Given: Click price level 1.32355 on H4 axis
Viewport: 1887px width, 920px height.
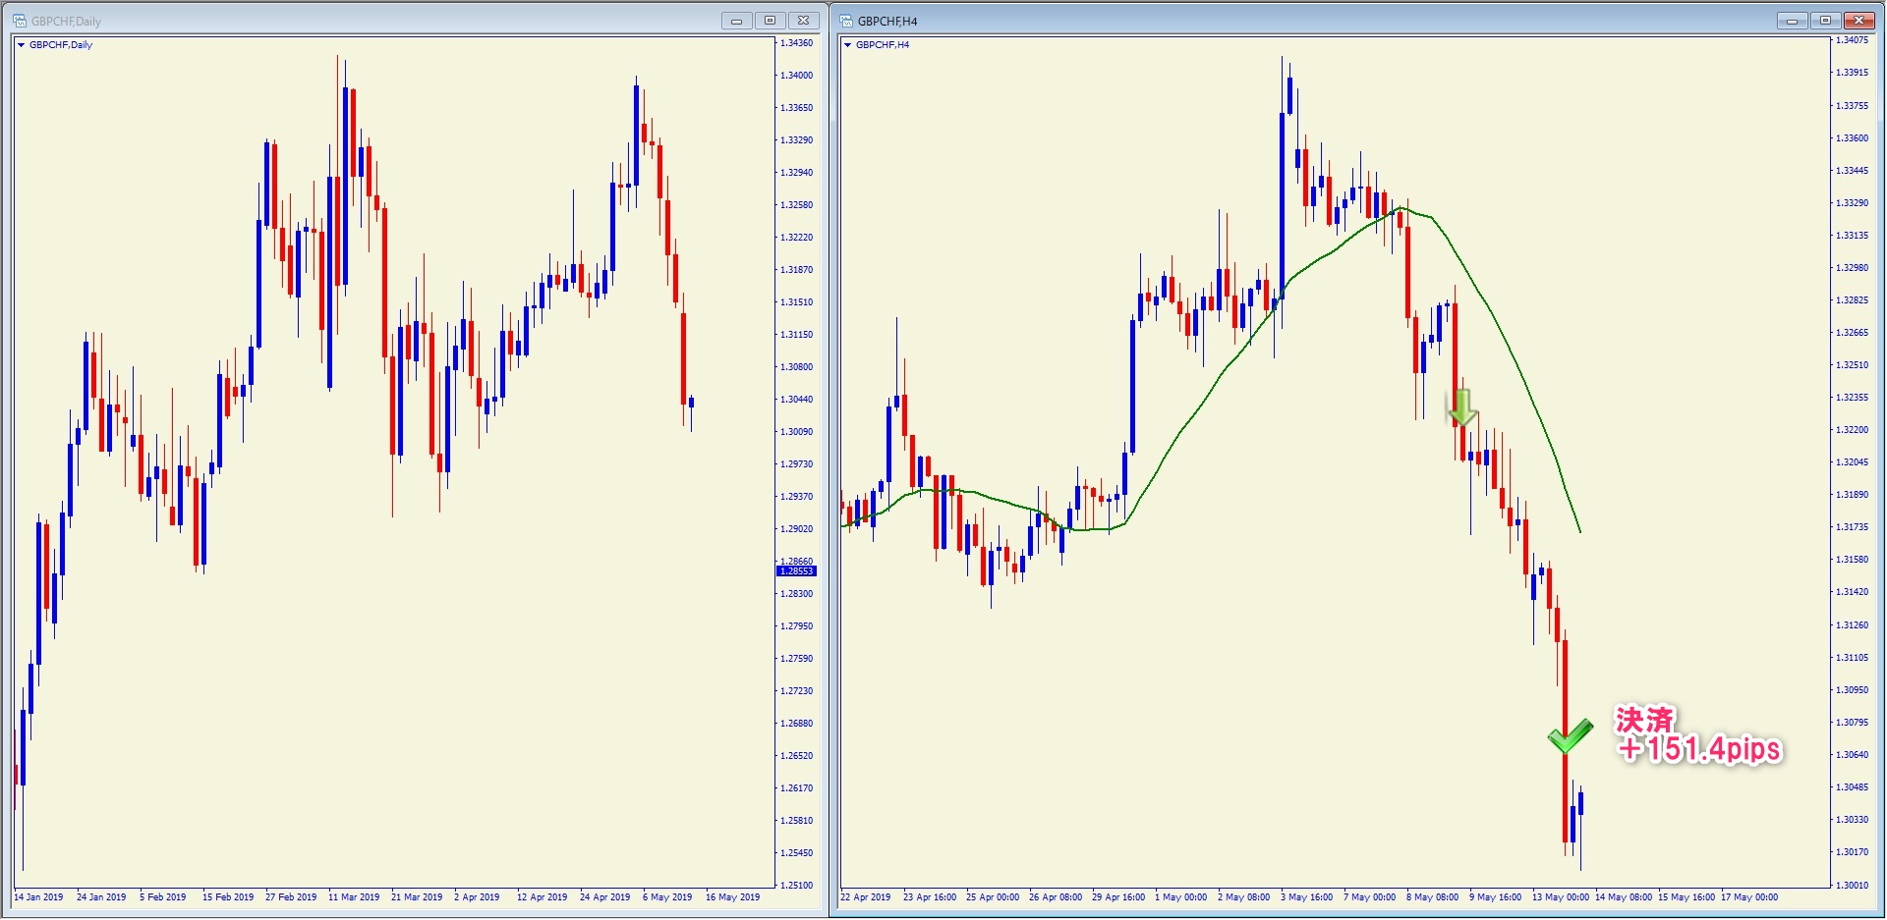Looking at the screenshot, I should (x=1853, y=398).
